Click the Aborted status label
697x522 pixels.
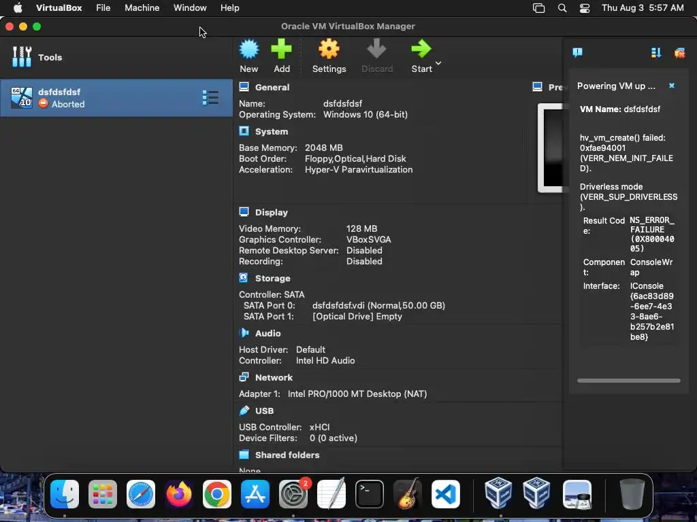[68, 104]
